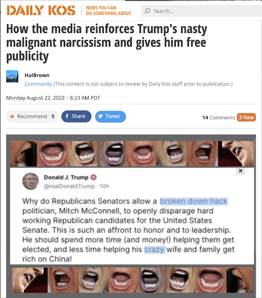This screenshot has height=298, width=262.
Task: Click the verified checkmark badge
Action: tap(93, 177)
